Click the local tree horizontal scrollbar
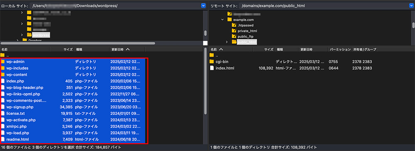The image size is (415, 151). point(78,43)
